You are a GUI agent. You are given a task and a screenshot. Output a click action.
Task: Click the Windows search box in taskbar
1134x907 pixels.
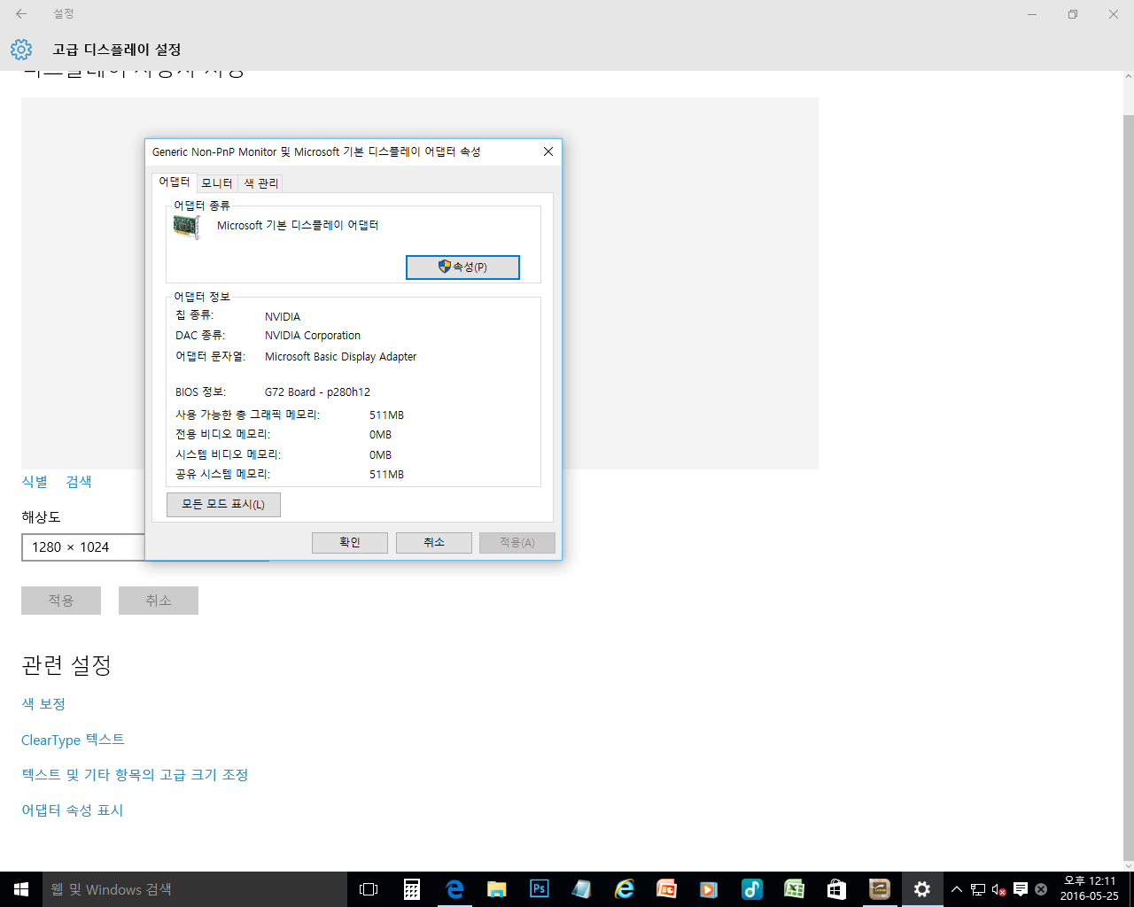point(195,889)
